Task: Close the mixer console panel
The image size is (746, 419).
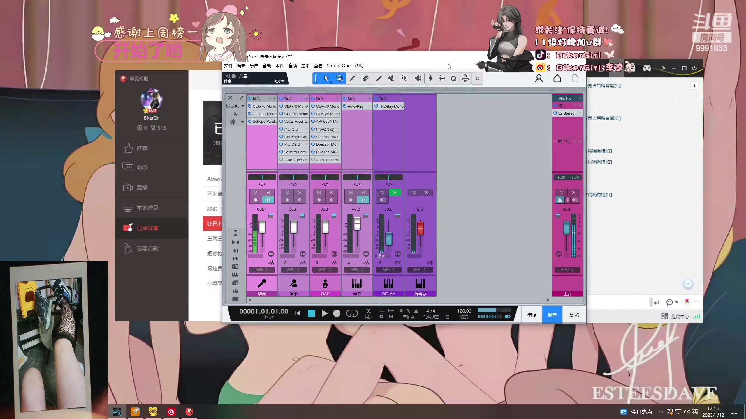Action: point(230,98)
